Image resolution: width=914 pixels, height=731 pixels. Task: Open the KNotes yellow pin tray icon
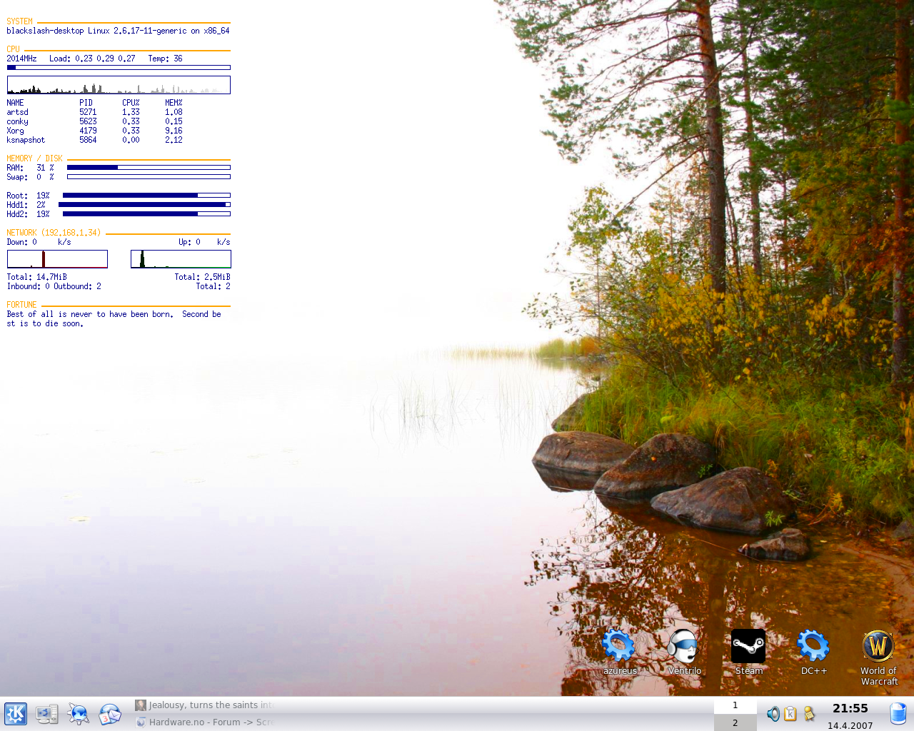[x=809, y=714]
